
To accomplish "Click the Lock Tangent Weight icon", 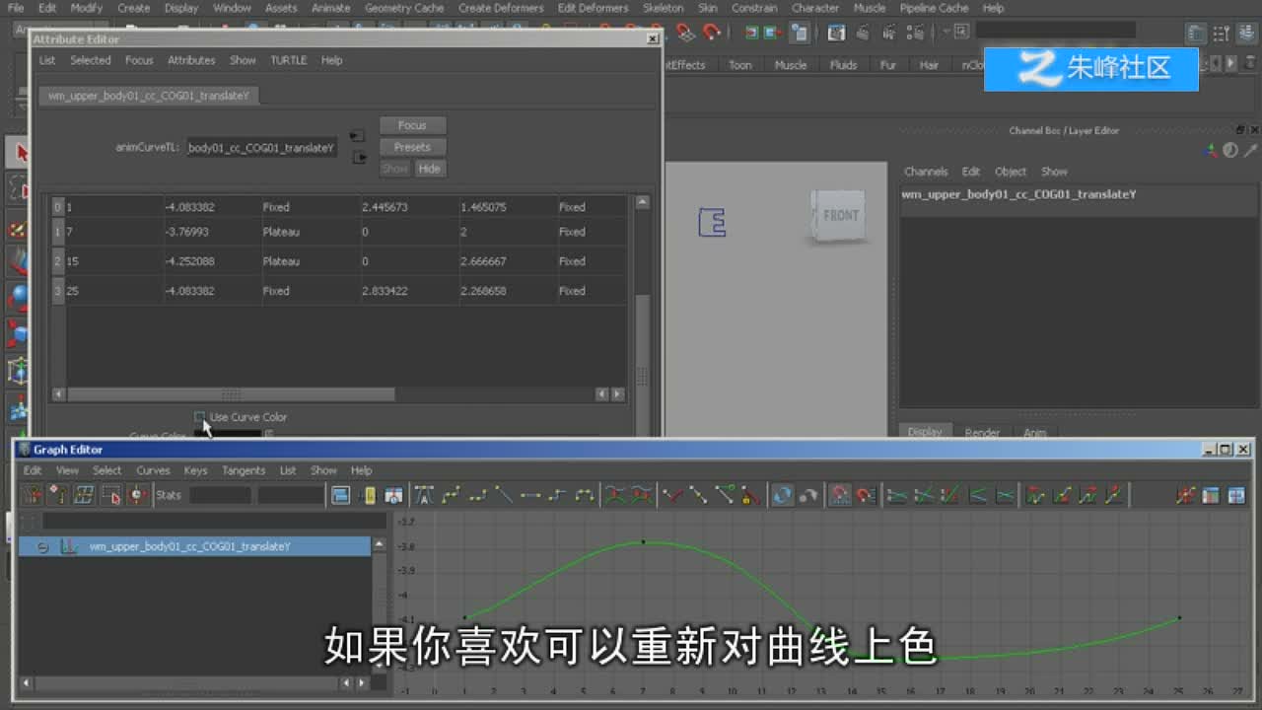I will [x=751, y=495].
